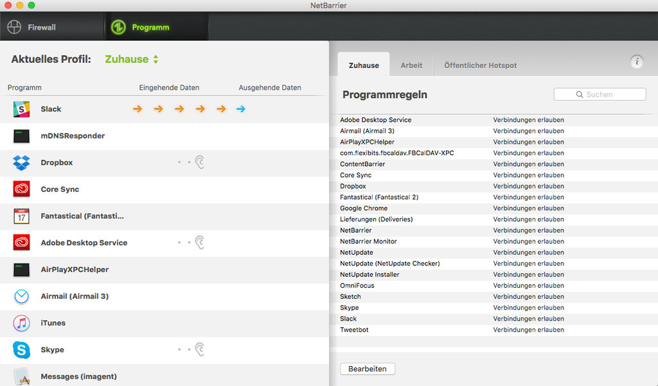Select the Öffentlicher Hotspot tab
The height and width of the screenshot is (386, 658).
click(x=481, y=65)
